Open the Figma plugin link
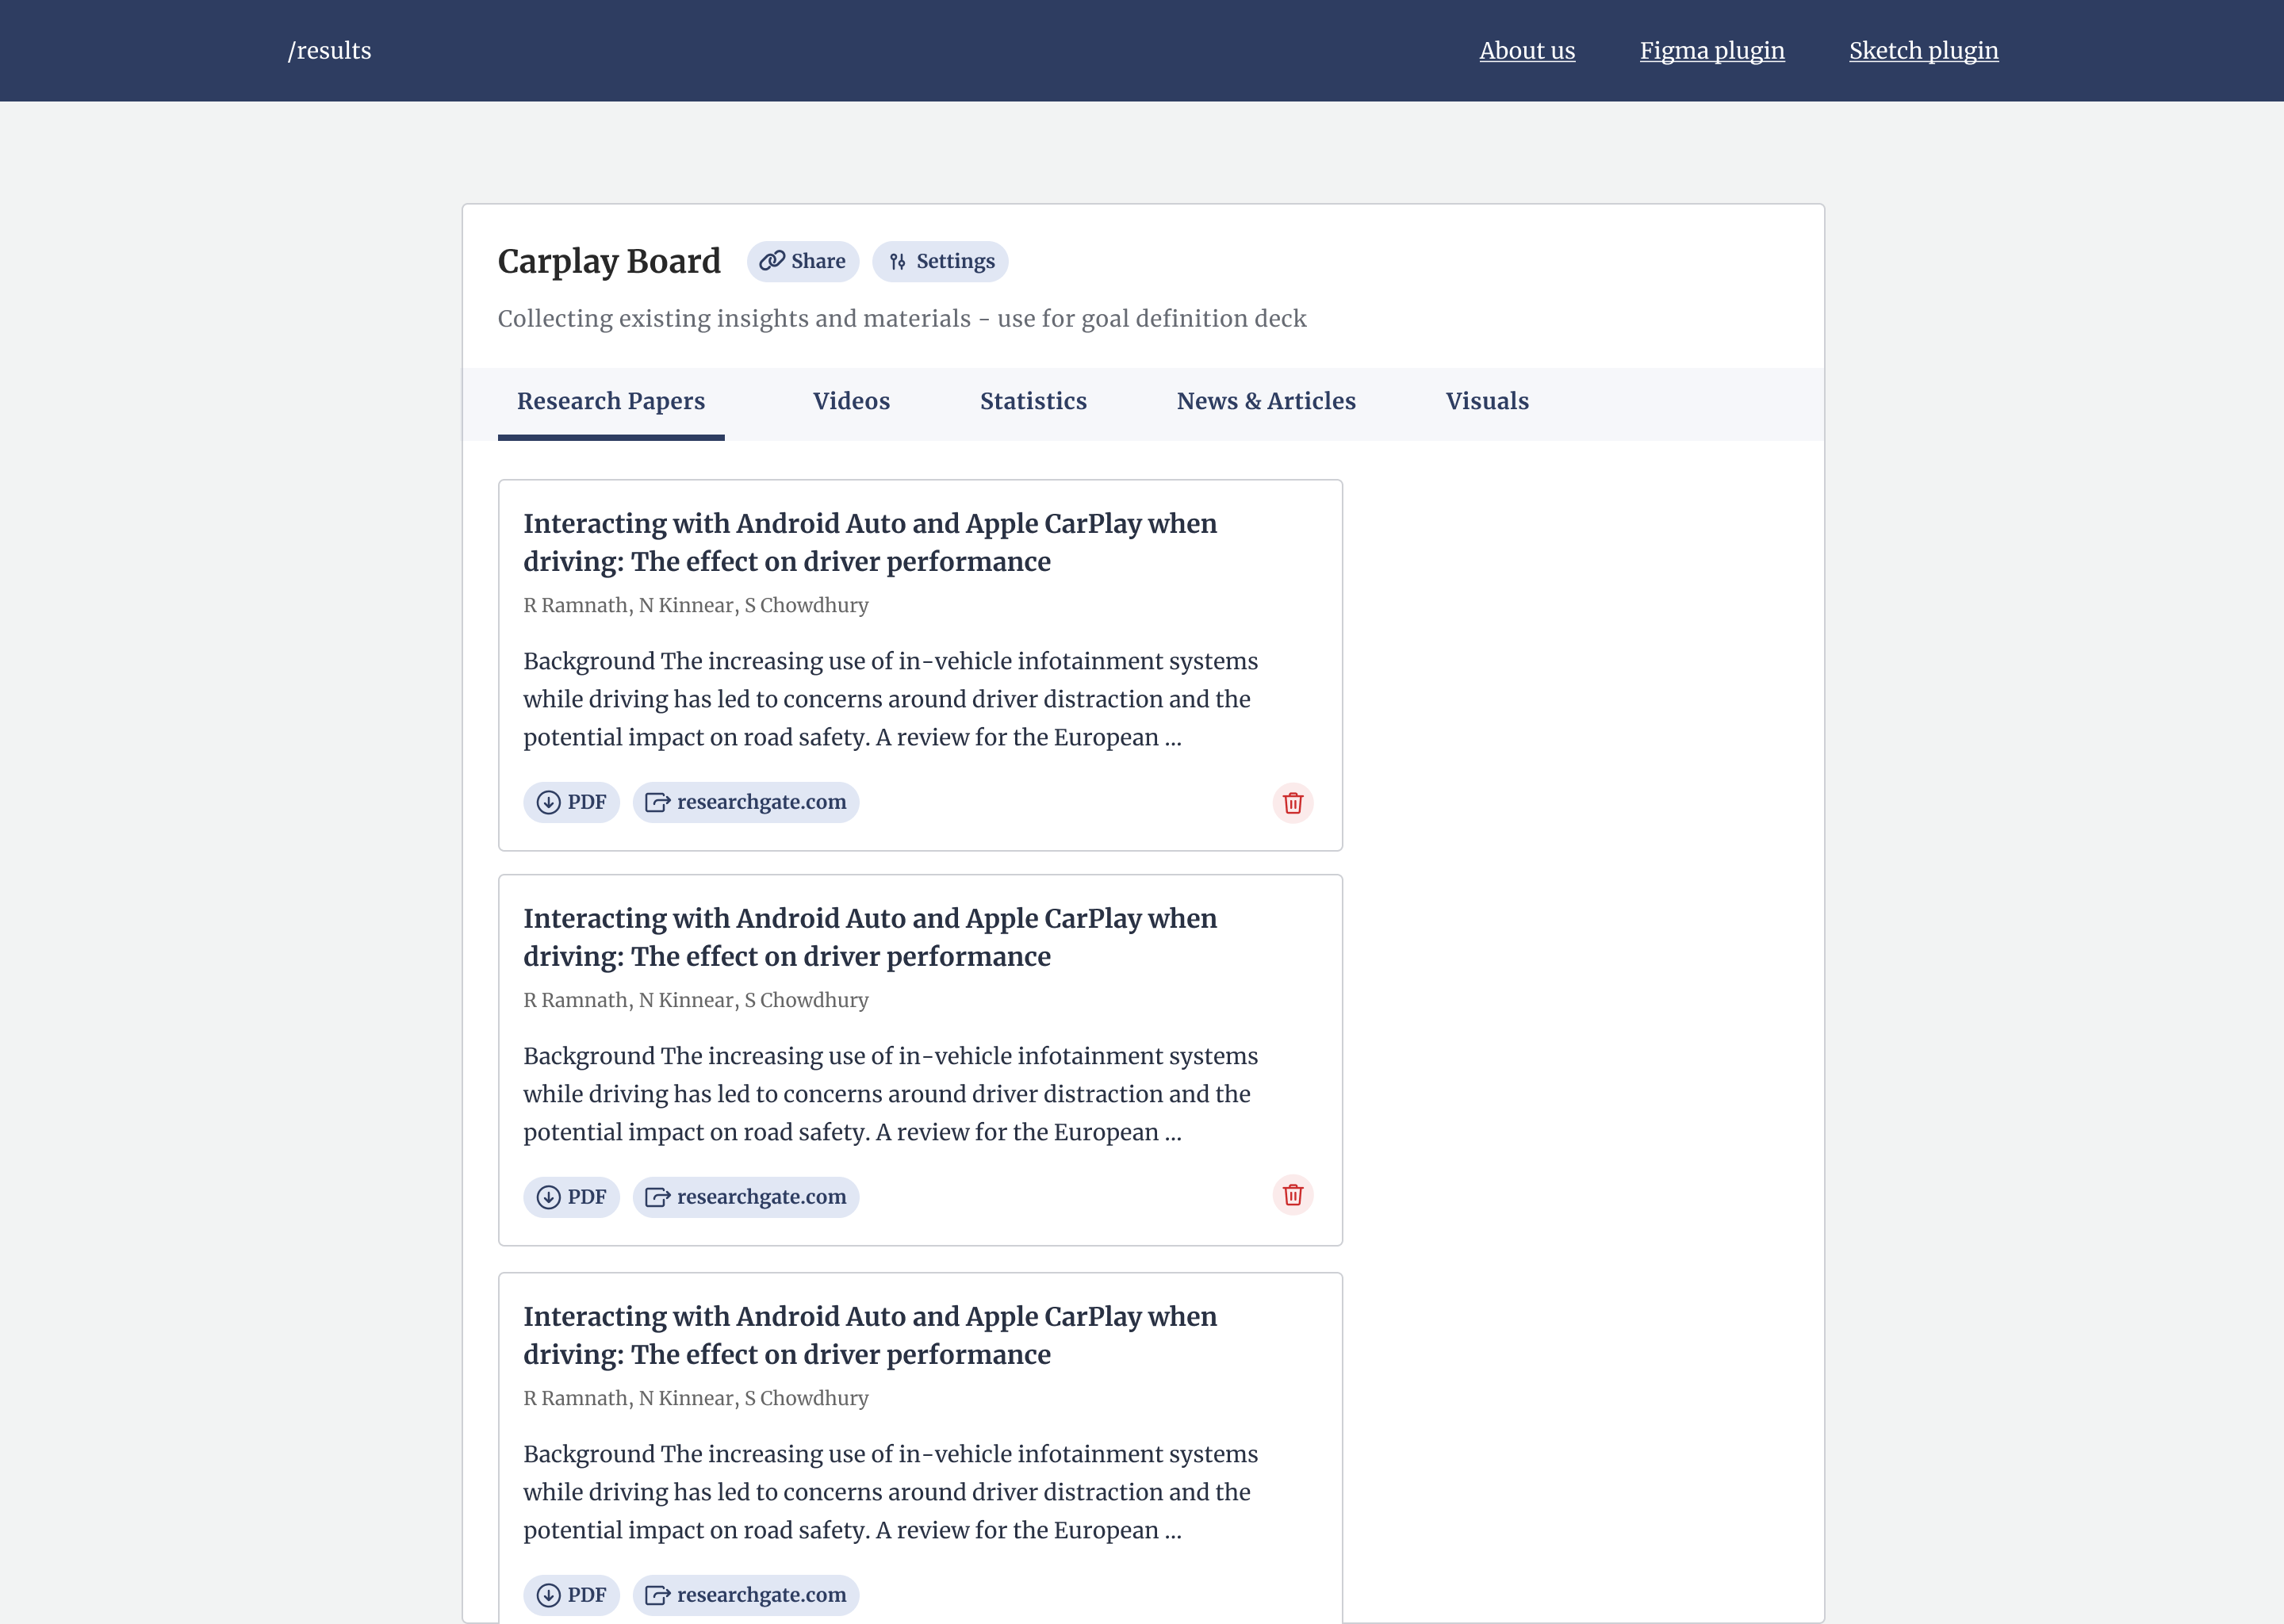The height and width of the screenshot is (1624, 2284). 1712,50
